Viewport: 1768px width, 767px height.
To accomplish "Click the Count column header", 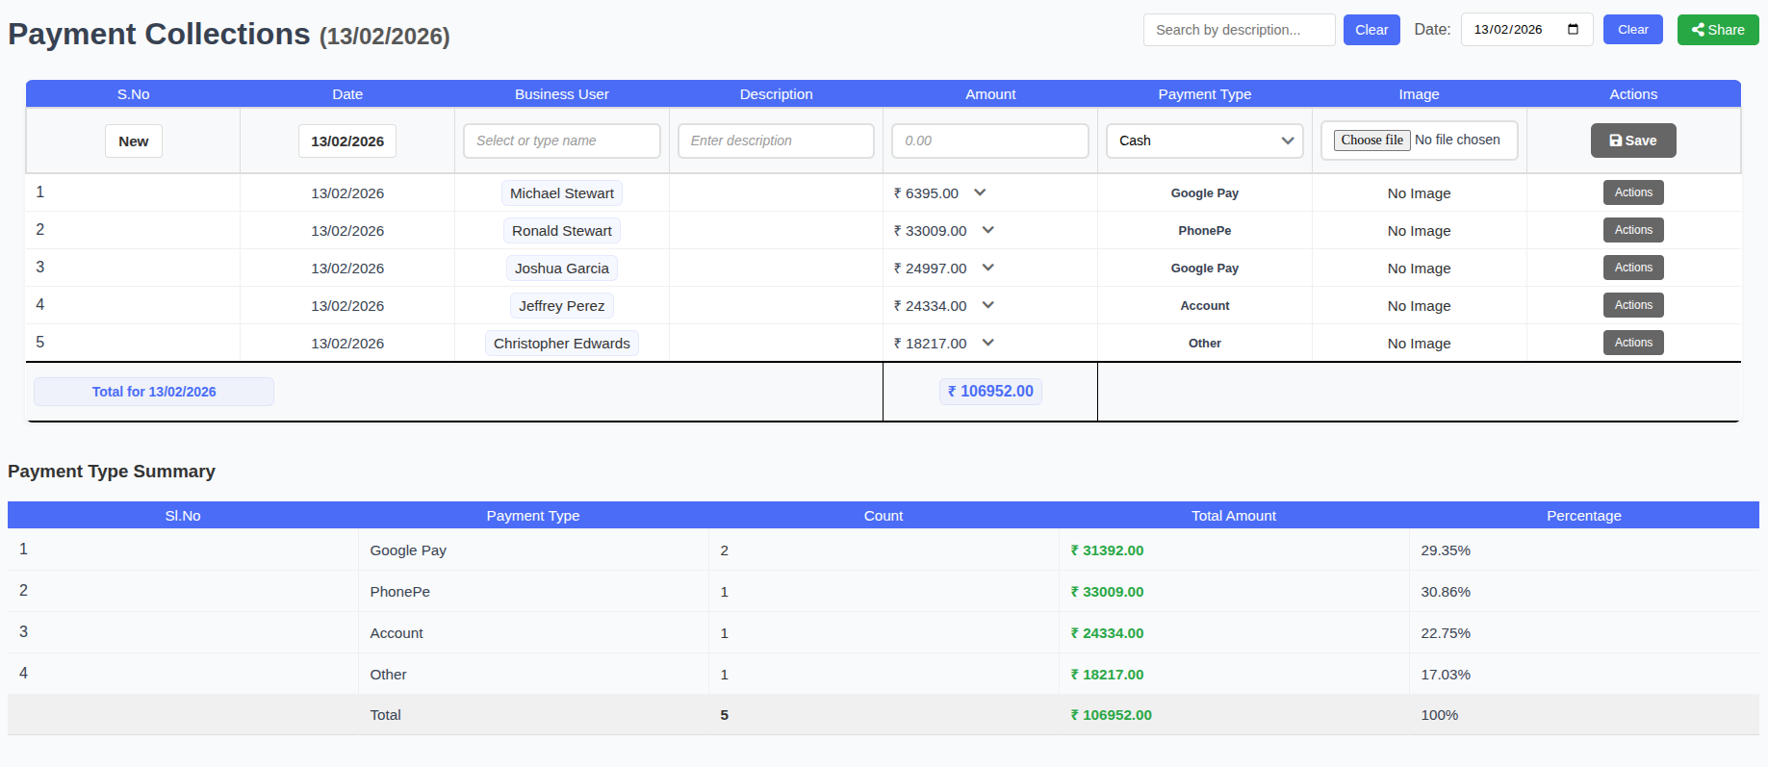I will 884,516.
